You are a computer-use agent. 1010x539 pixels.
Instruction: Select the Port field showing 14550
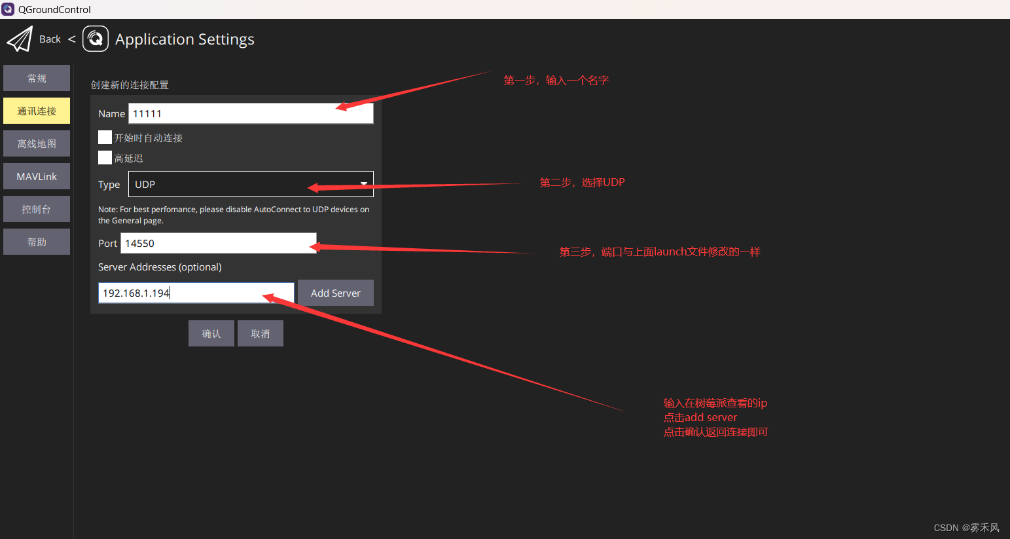[219, 243]
